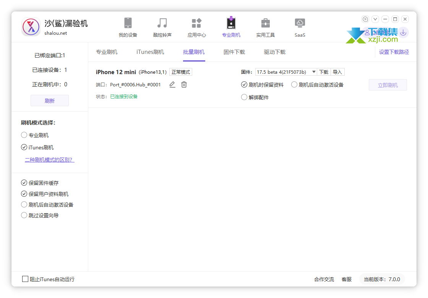Screen dimensions: 428x298
Task: Start flashing with 立即刷机 button
Action: [x=387, y=85]
